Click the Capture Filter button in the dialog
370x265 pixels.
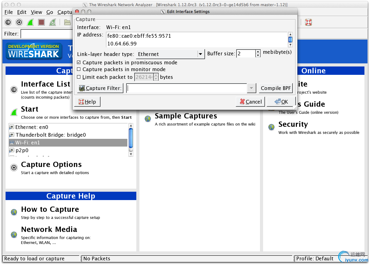pyautogui.click(x=100, y=88)
